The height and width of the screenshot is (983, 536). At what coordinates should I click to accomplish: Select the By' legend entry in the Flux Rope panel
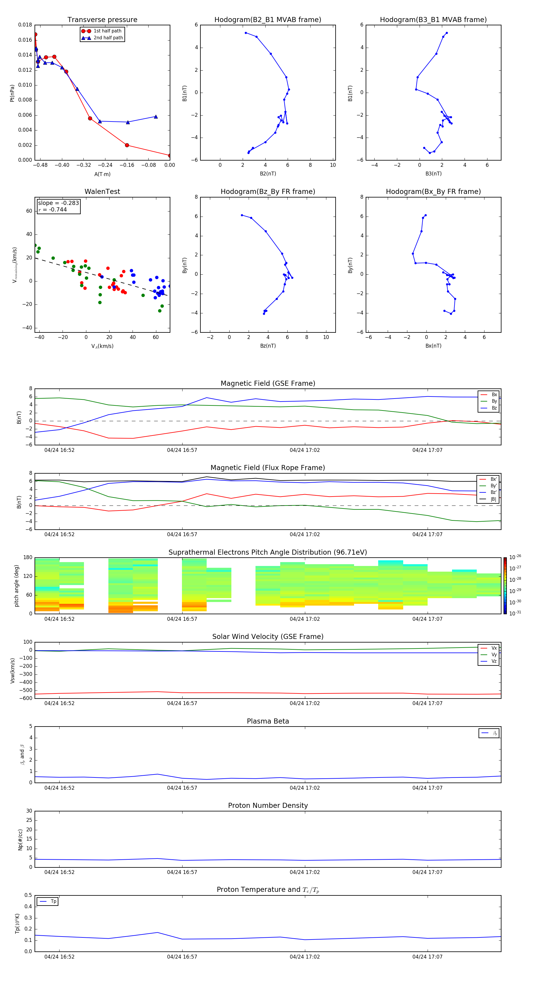(x=488, y=486)
